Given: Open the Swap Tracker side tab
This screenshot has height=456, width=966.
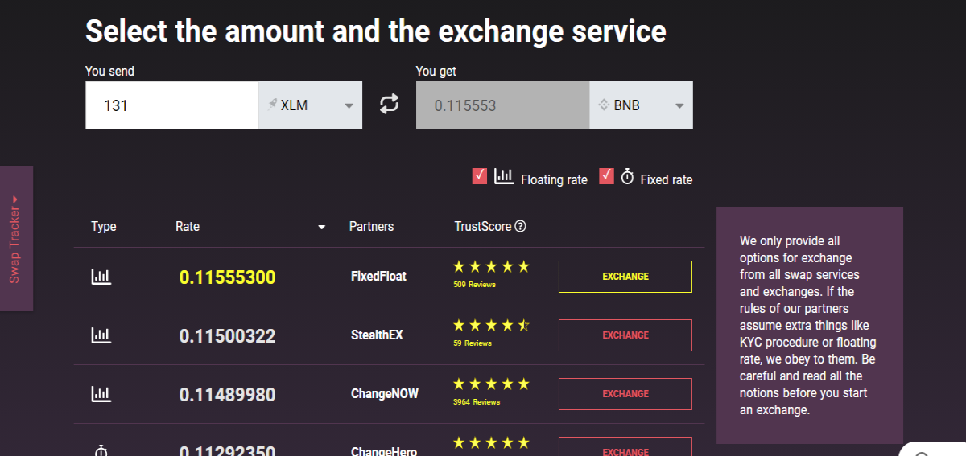Looking at the screenshot, I should 15,239.
